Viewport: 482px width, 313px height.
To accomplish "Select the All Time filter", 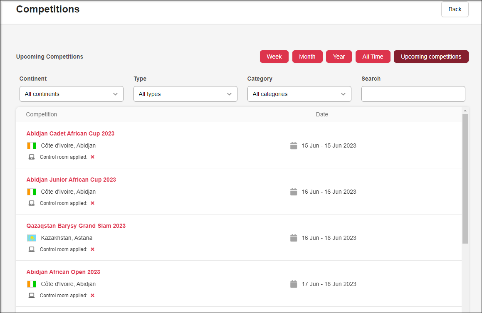I will (x=373, y=57).
